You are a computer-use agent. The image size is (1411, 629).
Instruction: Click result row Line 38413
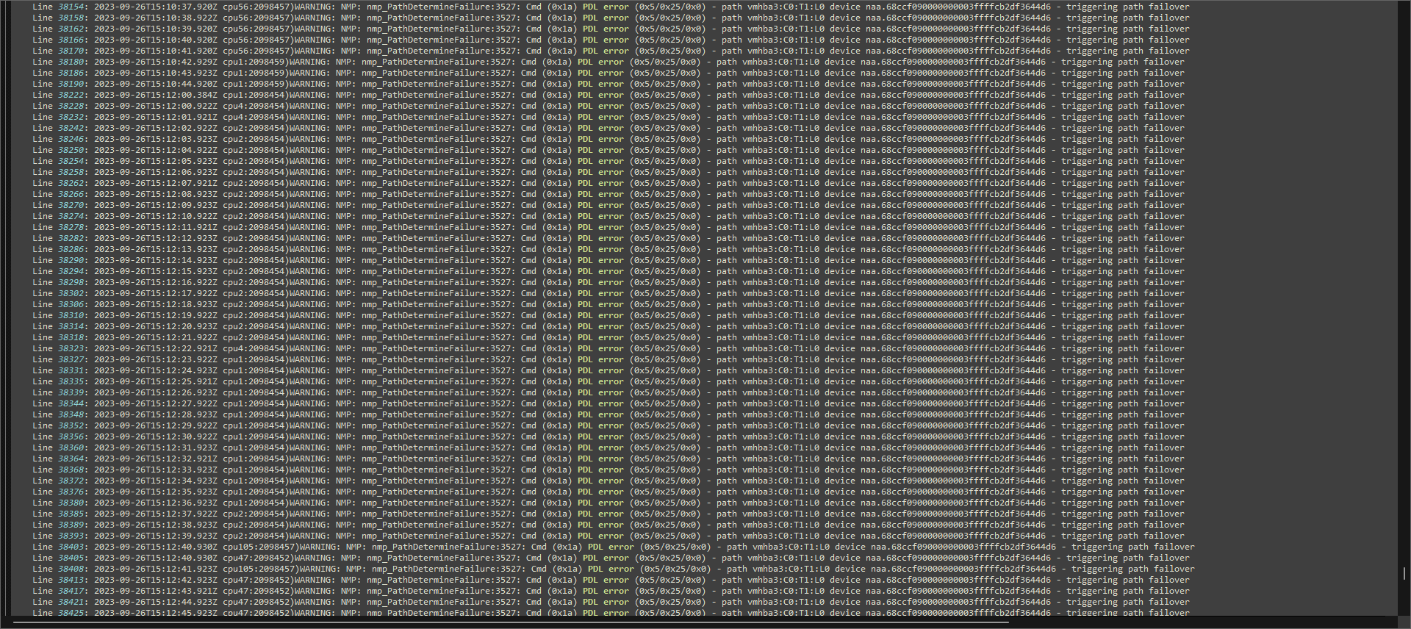click(611, 580)
